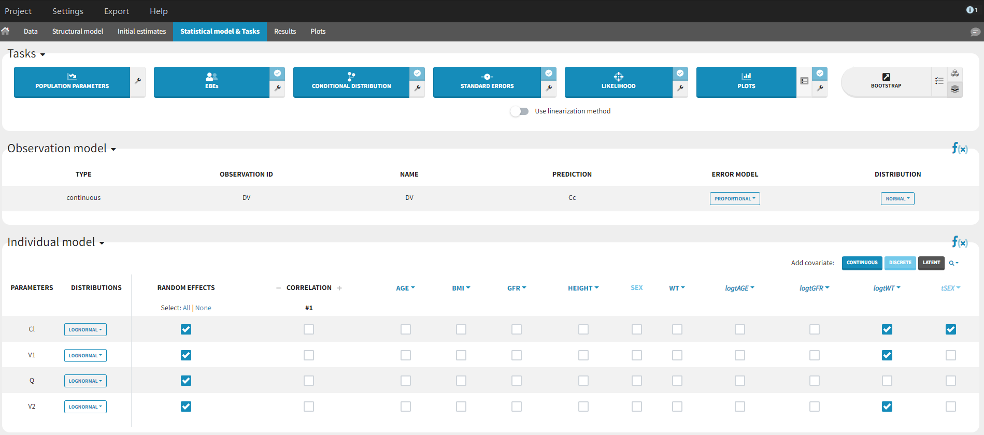Image resolution: width=984 pixels, height=435 pixels.
Task: Open settings wrench for EBEs task
Action: click(x=278, y=89)
